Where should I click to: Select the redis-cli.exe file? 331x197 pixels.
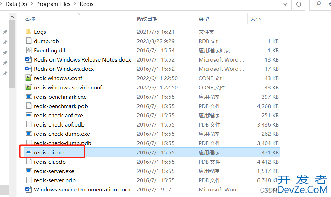coord(49,152)
